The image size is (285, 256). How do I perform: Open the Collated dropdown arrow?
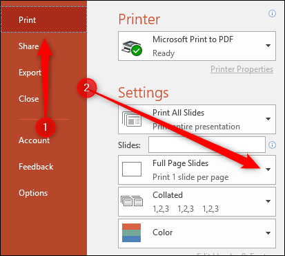[268, 201]
